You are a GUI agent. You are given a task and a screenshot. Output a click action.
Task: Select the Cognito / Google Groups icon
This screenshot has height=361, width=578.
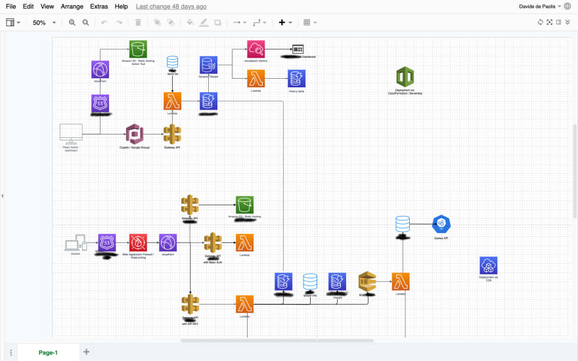[x=135, y=134]
